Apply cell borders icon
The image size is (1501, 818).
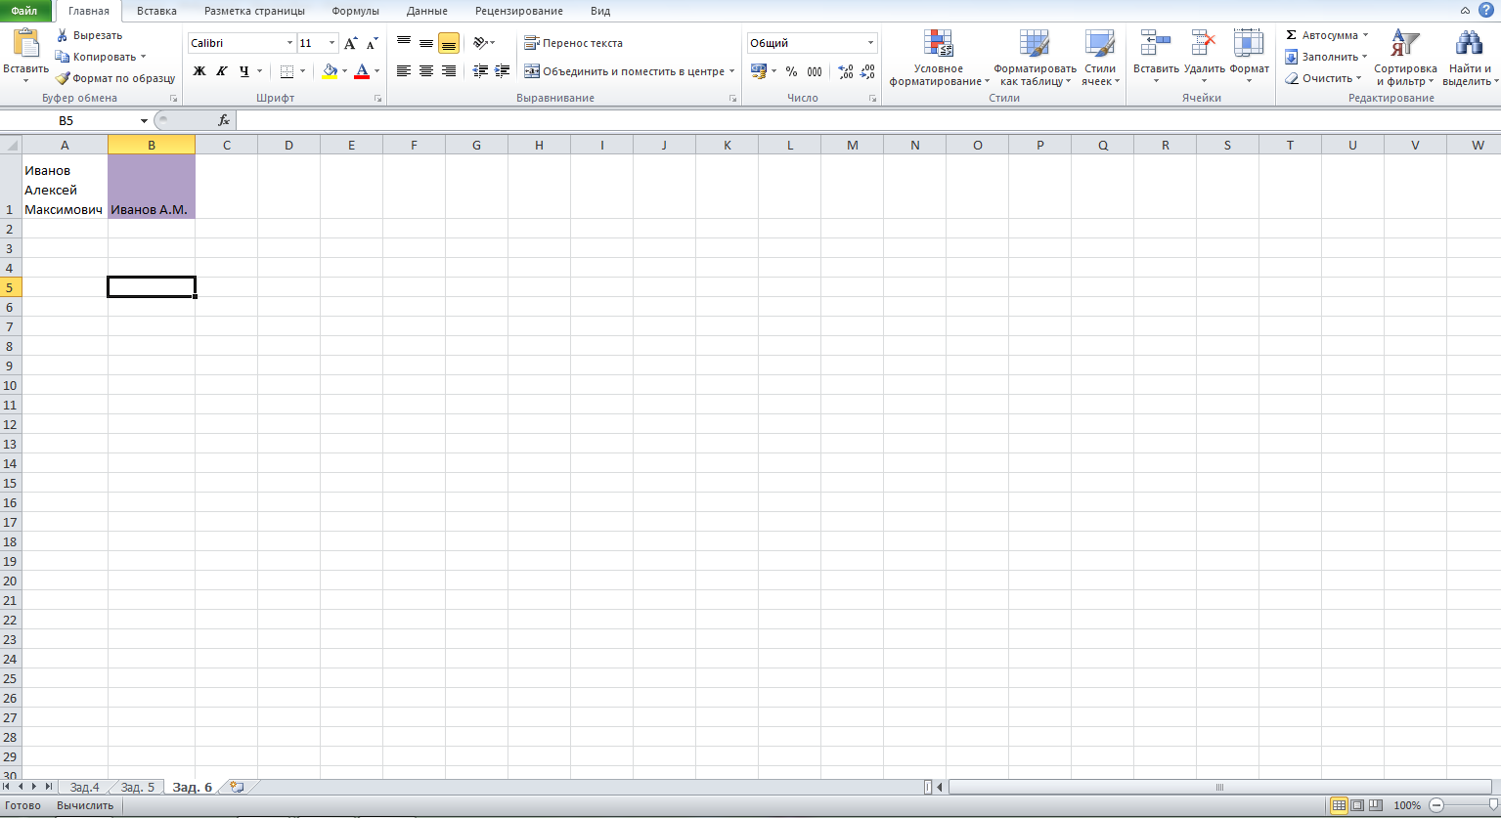tap(287, 71)
